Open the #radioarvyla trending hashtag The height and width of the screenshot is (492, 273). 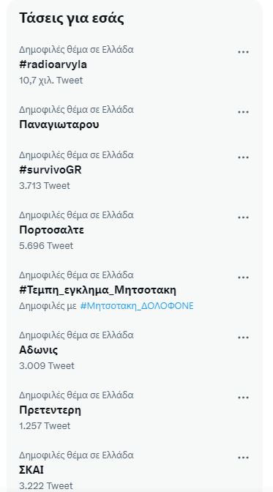[x=53, y=64]
